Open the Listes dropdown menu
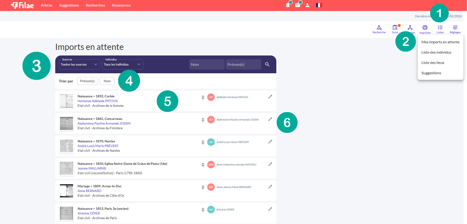Screen dimensions: 467x224 (x=440, y=29)
